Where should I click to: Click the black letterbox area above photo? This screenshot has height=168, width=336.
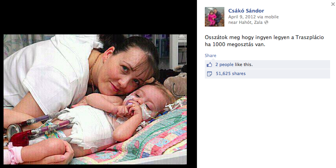point(98,17)
